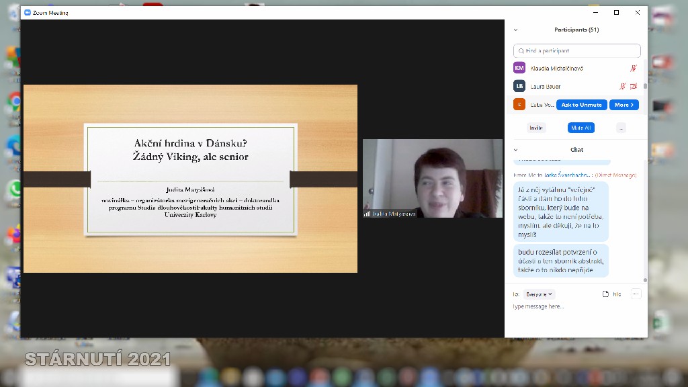The width and height of the screenshot is (688, 387).
Task: Open the More menu for highlighted participant
Action: click(x=623, y=105)
